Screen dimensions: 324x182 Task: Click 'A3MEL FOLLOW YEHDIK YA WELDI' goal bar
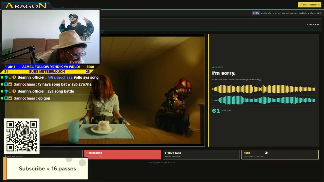51,67
